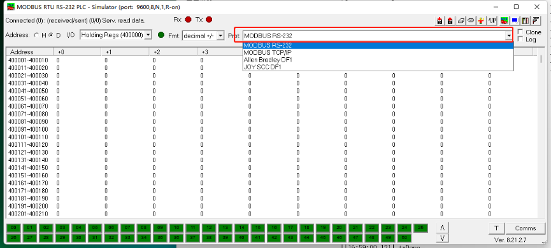The image size is (551, 248).
Task: Click the blue monitor icon
Action: pos(515,21)
